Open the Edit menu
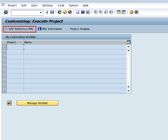Image resolution: width=168 pixels, height=140 pixels. pos(24,5)
